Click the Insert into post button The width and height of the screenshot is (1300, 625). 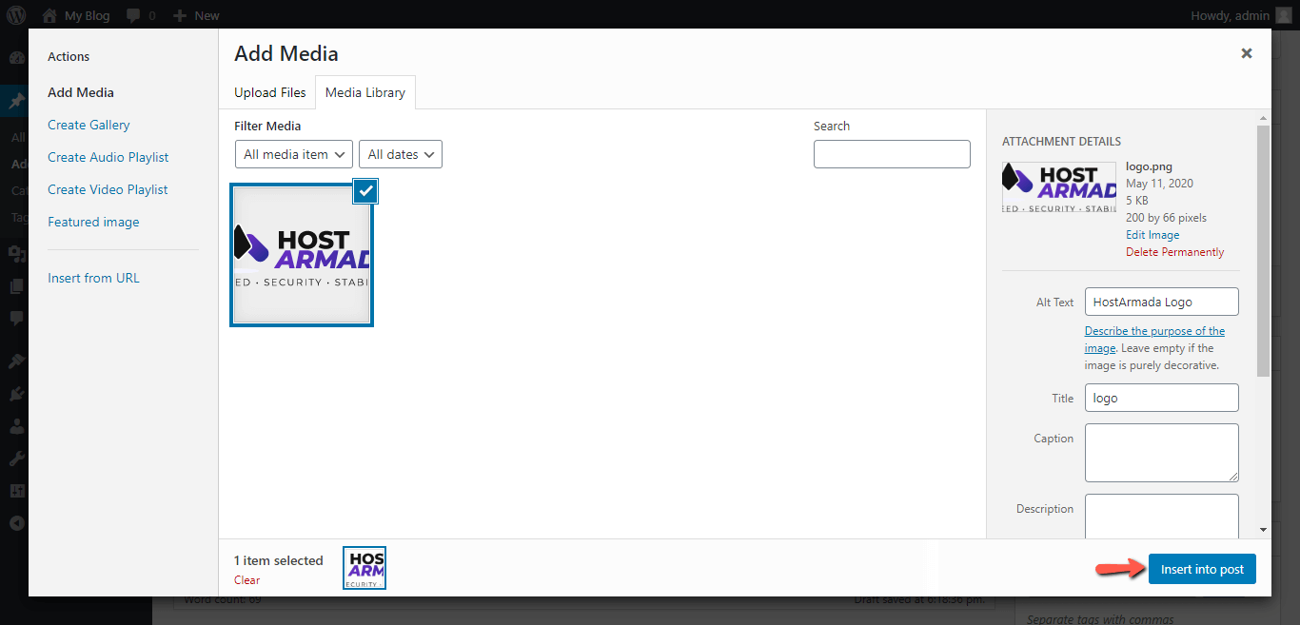pyautogui.click(x=1202, y=569)
